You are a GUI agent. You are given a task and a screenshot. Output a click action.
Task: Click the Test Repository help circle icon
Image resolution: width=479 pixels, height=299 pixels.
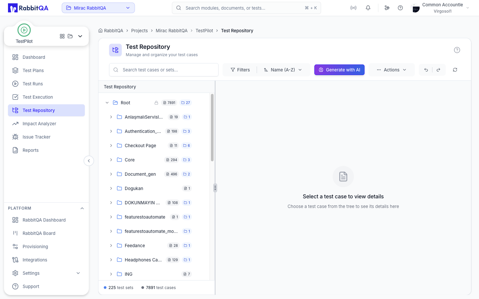457,50
